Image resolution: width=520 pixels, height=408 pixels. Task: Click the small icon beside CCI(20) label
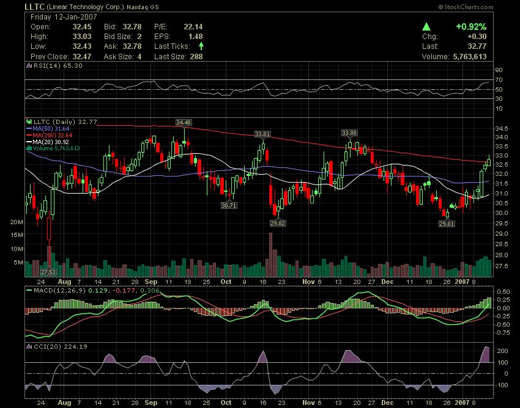[29, 346]
